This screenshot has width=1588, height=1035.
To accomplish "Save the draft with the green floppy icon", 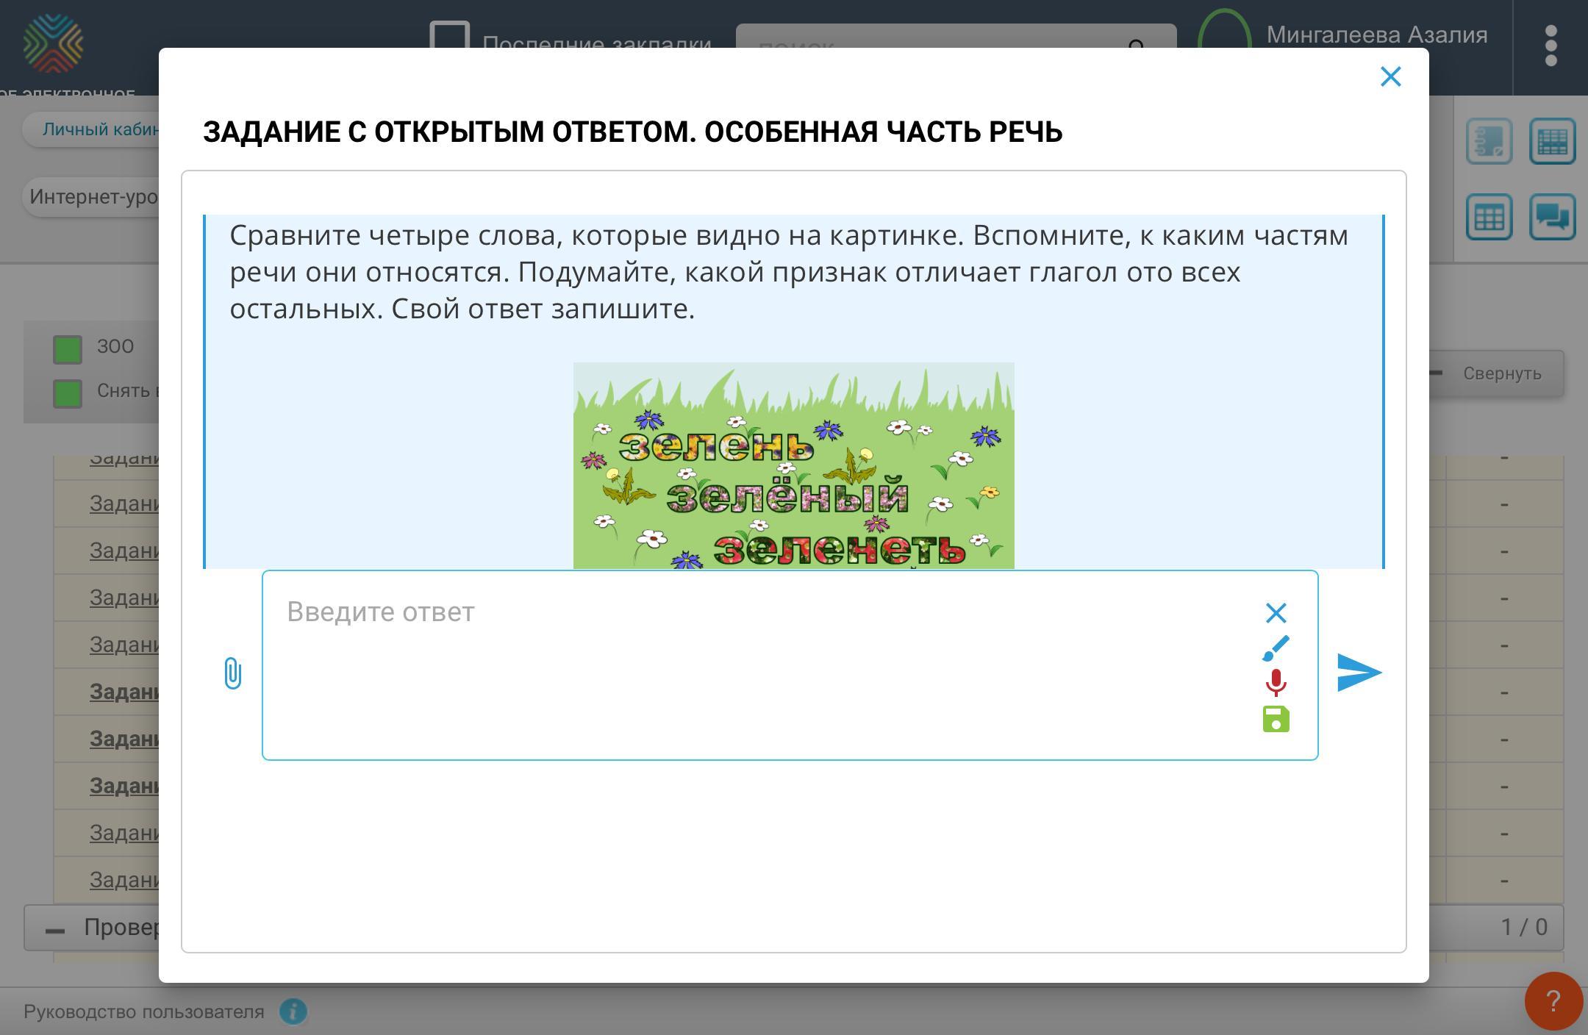I will coord(1276,719).
